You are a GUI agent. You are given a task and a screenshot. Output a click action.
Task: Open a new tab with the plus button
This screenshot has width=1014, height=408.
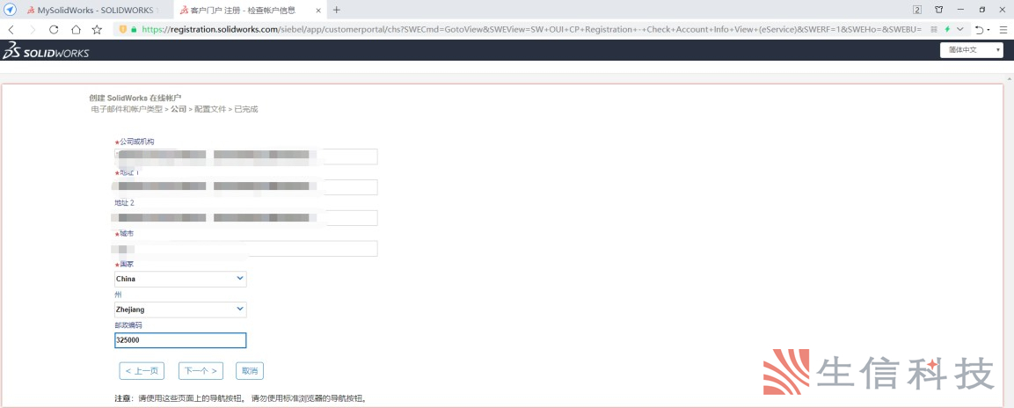[x=336, y=10]
